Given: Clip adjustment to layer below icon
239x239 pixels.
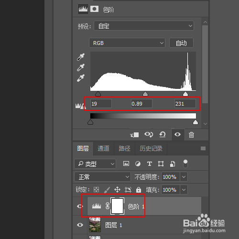Looking at the screenshot, I should tap(134, 135).
